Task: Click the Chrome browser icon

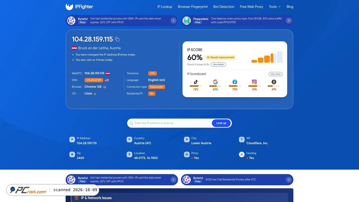Action: [104, 87]
